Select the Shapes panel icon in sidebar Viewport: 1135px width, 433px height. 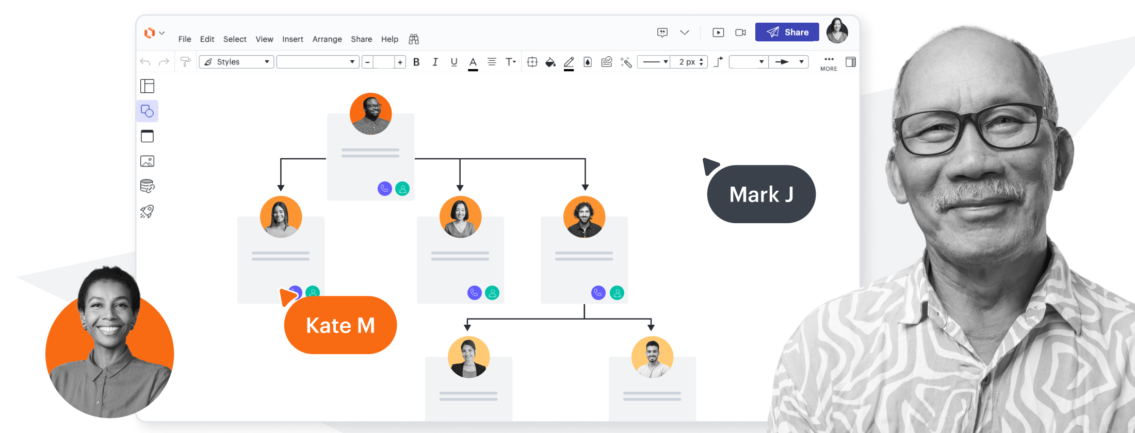(x=147, y=111)
